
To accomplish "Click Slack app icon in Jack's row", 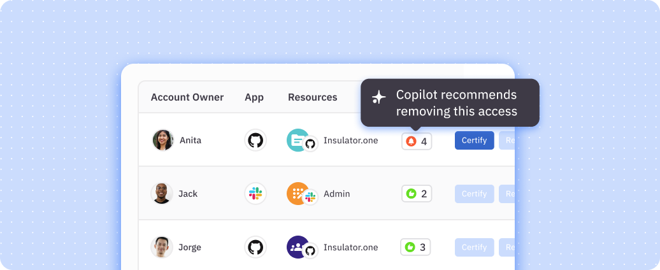I will pos(255,194).
